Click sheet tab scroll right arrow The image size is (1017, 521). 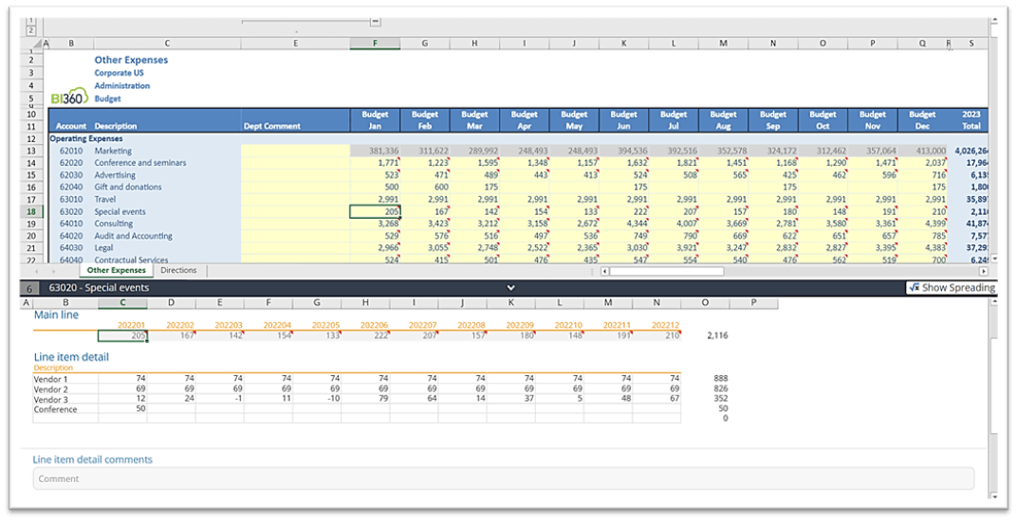pos(55,271)
